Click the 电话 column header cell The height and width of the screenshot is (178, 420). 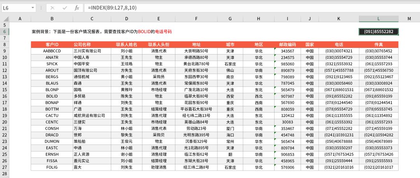tap(339, 44)
